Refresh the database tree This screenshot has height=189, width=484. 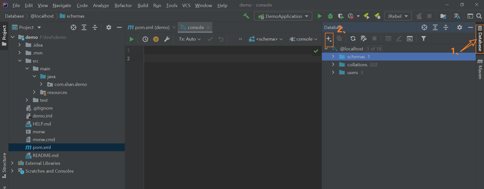tap(353, 39)
